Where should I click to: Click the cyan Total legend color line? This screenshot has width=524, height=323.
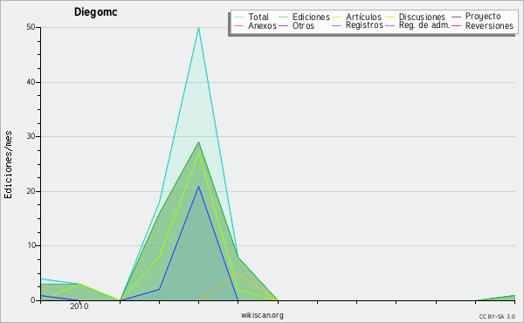point(239,17)
